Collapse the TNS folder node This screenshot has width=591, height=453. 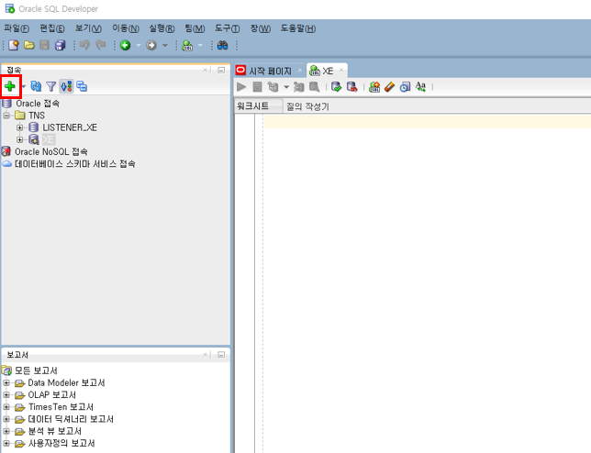(6, 116)
